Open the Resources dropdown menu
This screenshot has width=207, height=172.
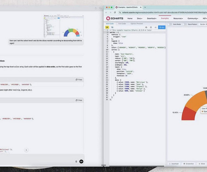178,18
